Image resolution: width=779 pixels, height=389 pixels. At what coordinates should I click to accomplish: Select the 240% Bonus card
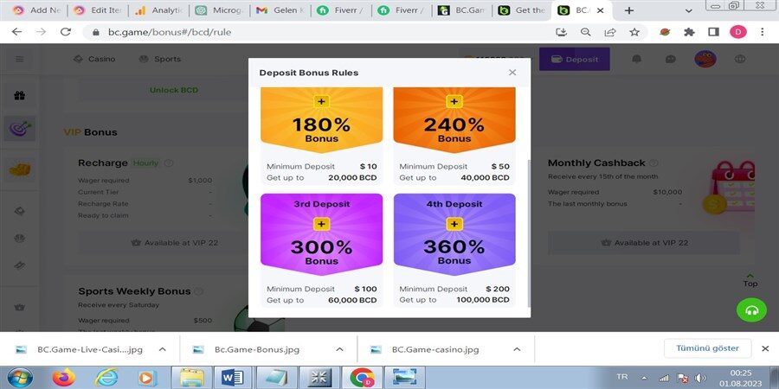click(454, 135)
